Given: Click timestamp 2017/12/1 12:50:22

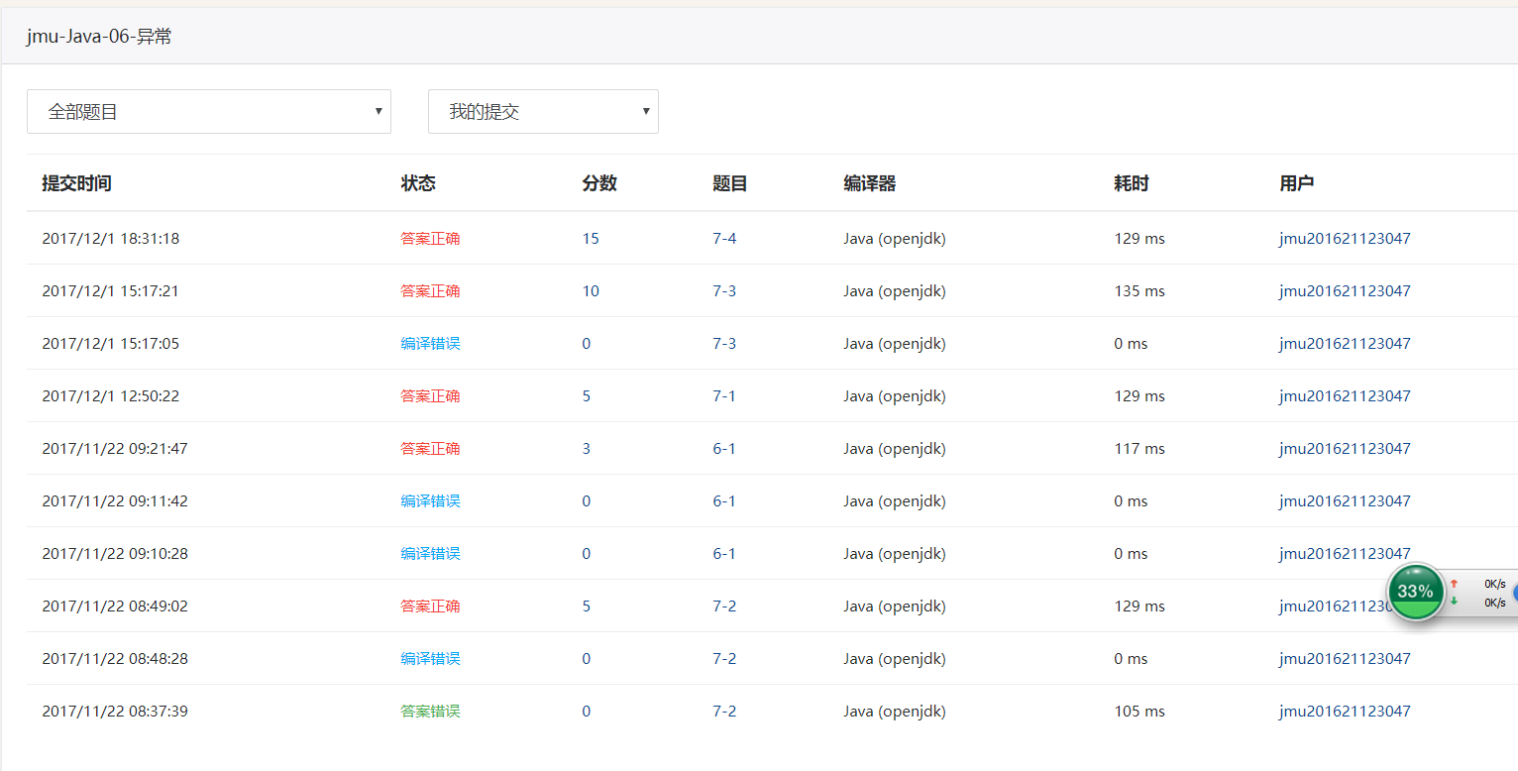Looking at the screenshot, I should coord(110,396).
